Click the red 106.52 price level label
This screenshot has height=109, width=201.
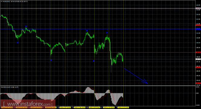(198, 67)
